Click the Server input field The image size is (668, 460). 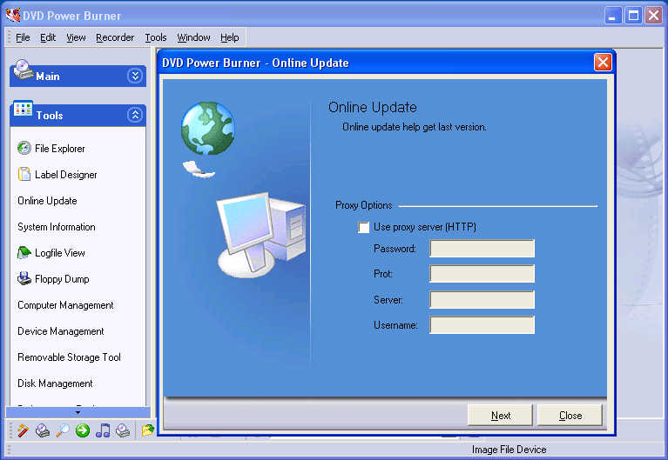[482, 300]
